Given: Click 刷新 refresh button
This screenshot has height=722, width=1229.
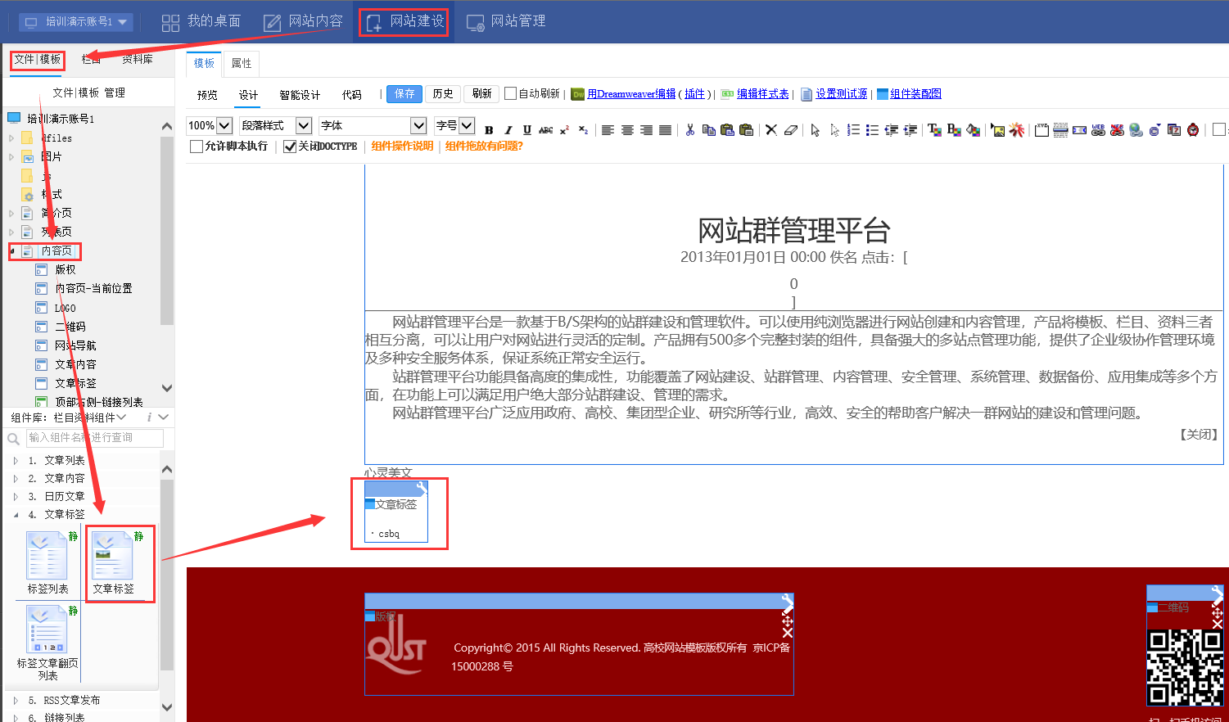Looking at the screenshot, I should point(482,93).
